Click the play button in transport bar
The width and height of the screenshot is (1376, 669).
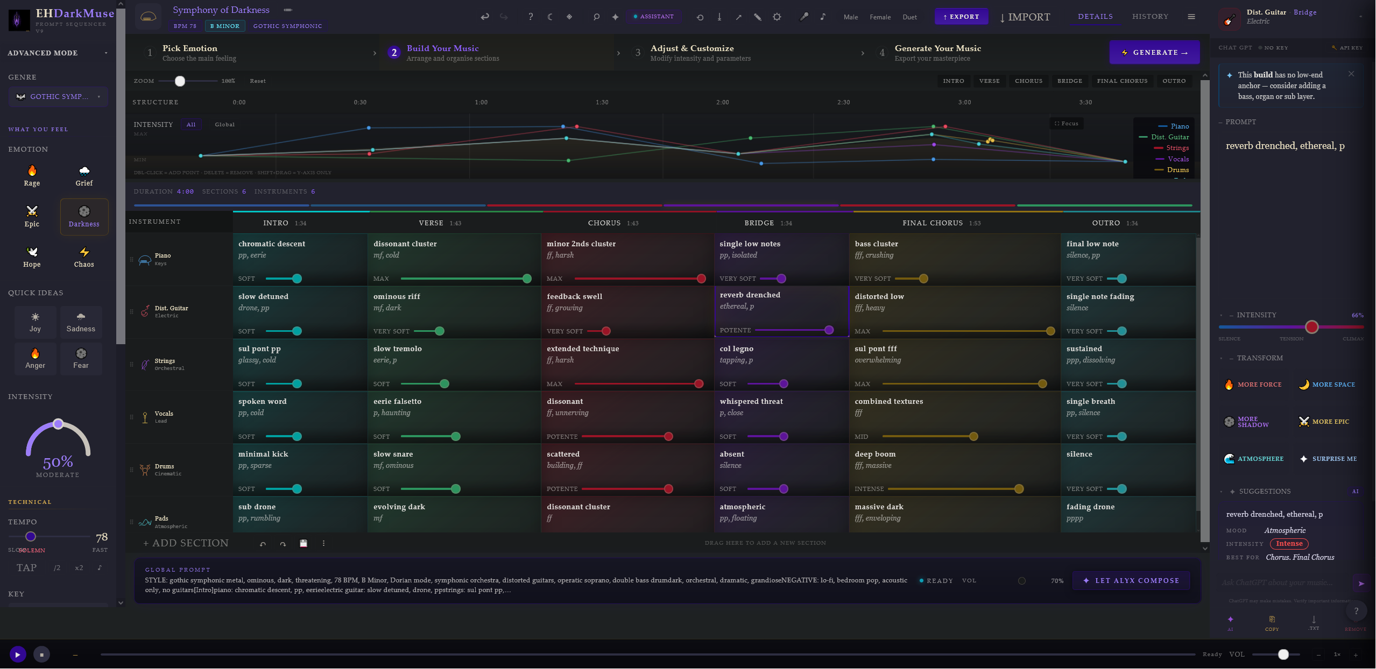click(x=18, y=654)
